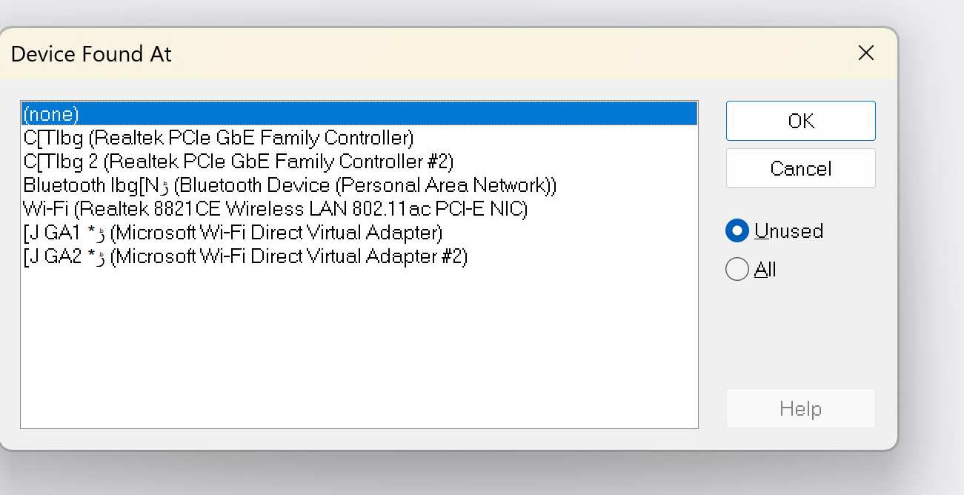Choose the first Microsoft Wi-Fi Direct Virtual Adapter
The height and width of the screenshot is (495, 964).
click(233, 233)
